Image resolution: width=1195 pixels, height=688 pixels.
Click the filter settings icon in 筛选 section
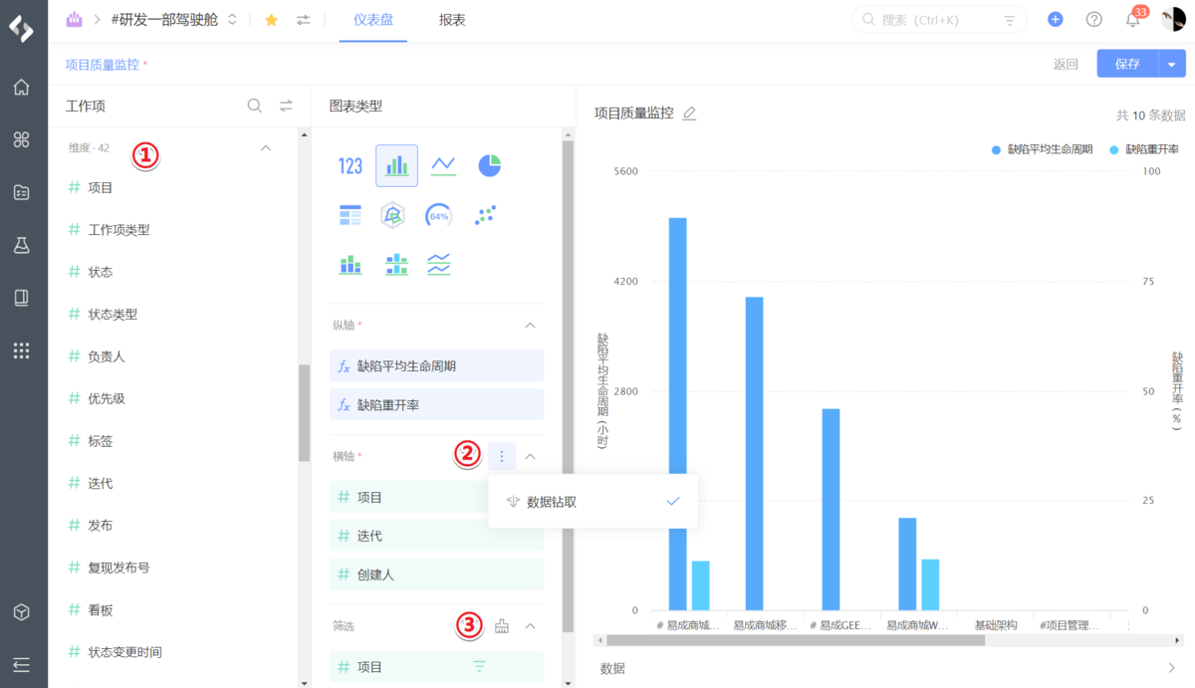(501, 626)
